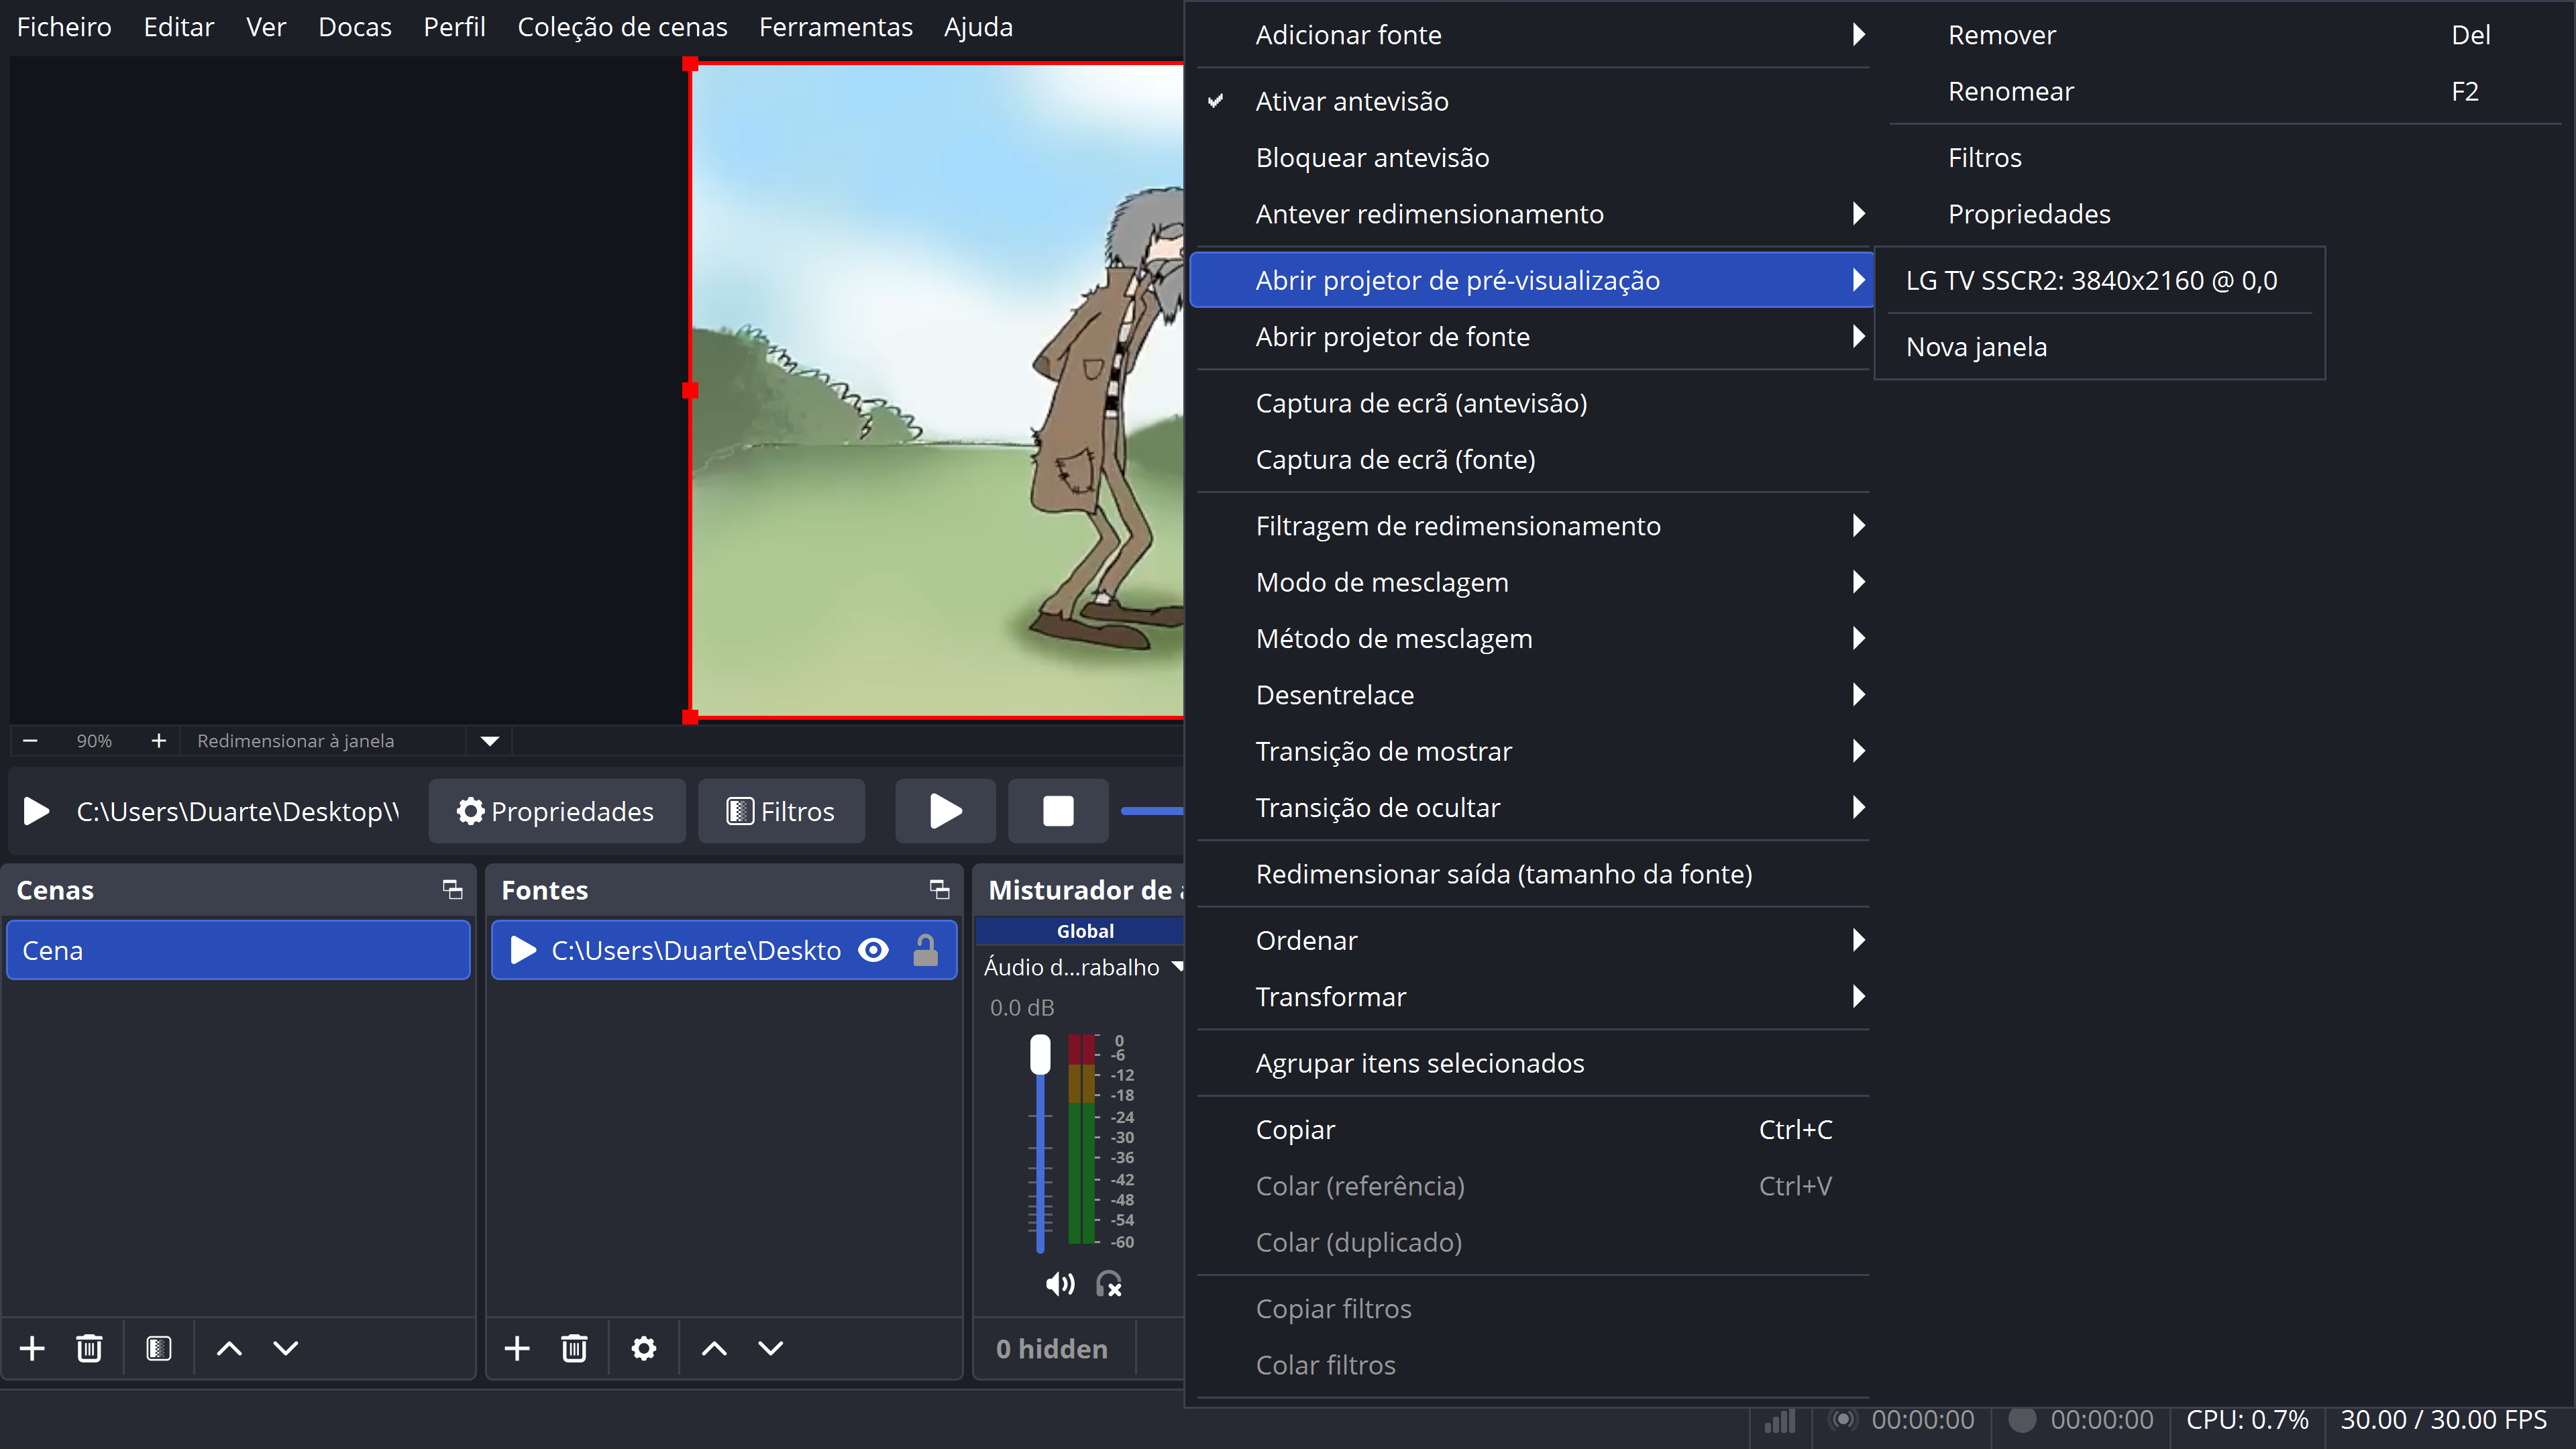
Task: Open Áudio do ambiente de trabalho options arrow
Action: click(1177, 966)
